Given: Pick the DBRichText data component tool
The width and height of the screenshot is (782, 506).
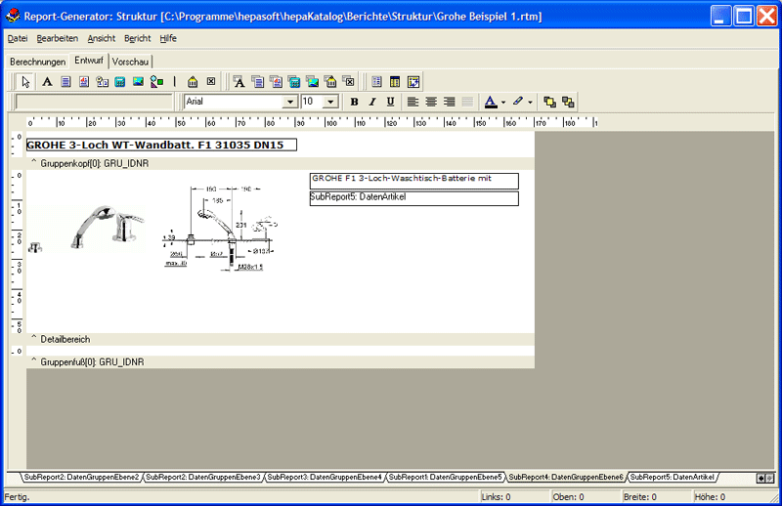Looking at the screenshot, I should [x=276, y=82].
